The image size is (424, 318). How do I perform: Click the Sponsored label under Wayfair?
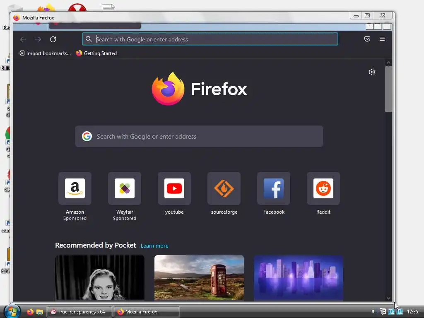click(x=125, y=218)
